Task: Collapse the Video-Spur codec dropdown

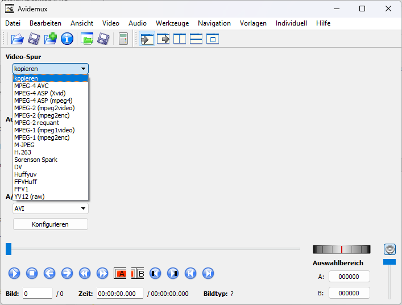Action: 51,69
